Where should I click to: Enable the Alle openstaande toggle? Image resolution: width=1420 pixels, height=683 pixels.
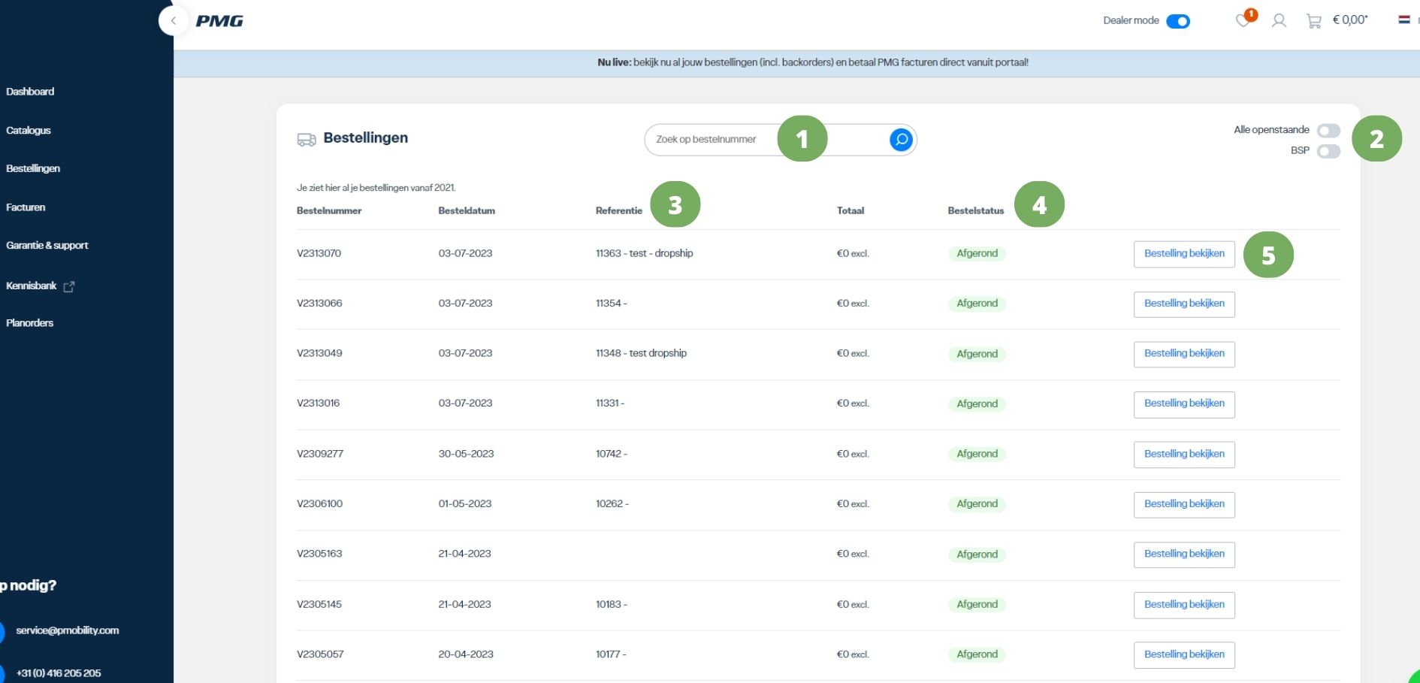(x=1328, y=131)
